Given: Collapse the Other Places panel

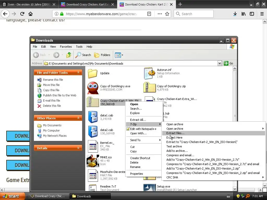Looking at the screenshot, I should point(78,118).
